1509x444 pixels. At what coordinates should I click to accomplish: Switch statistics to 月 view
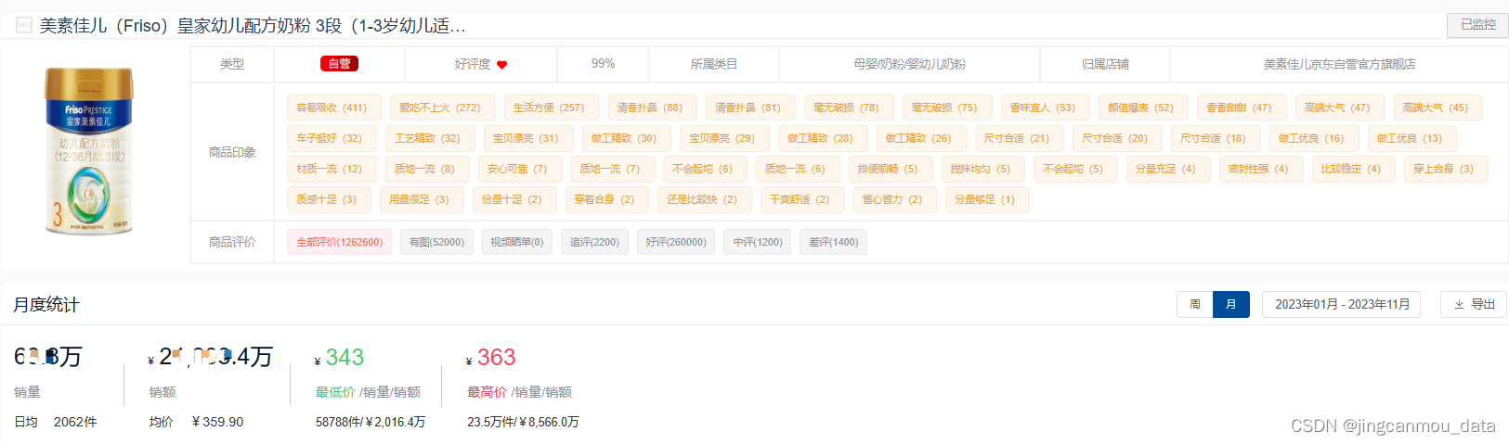tap(1231, 304)
